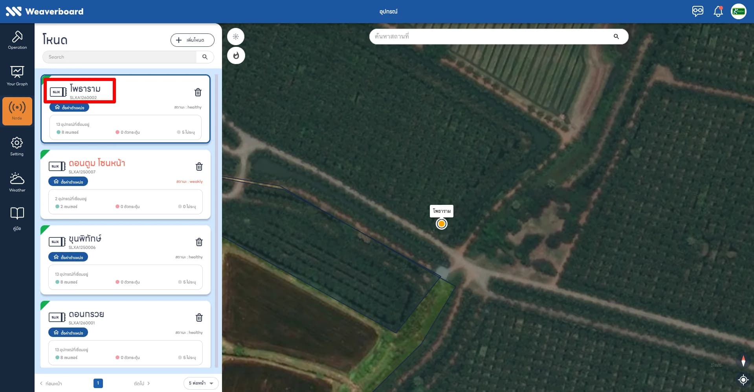Viewport: 754px width, 392px height.
Task: Select the Node sidebar item
Action: pos(17,111)
